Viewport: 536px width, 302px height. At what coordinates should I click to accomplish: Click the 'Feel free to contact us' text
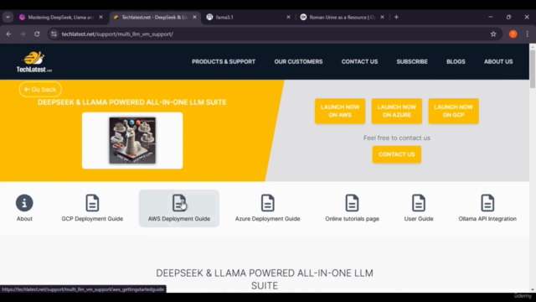pyautogui.click(x=397, y=138)
